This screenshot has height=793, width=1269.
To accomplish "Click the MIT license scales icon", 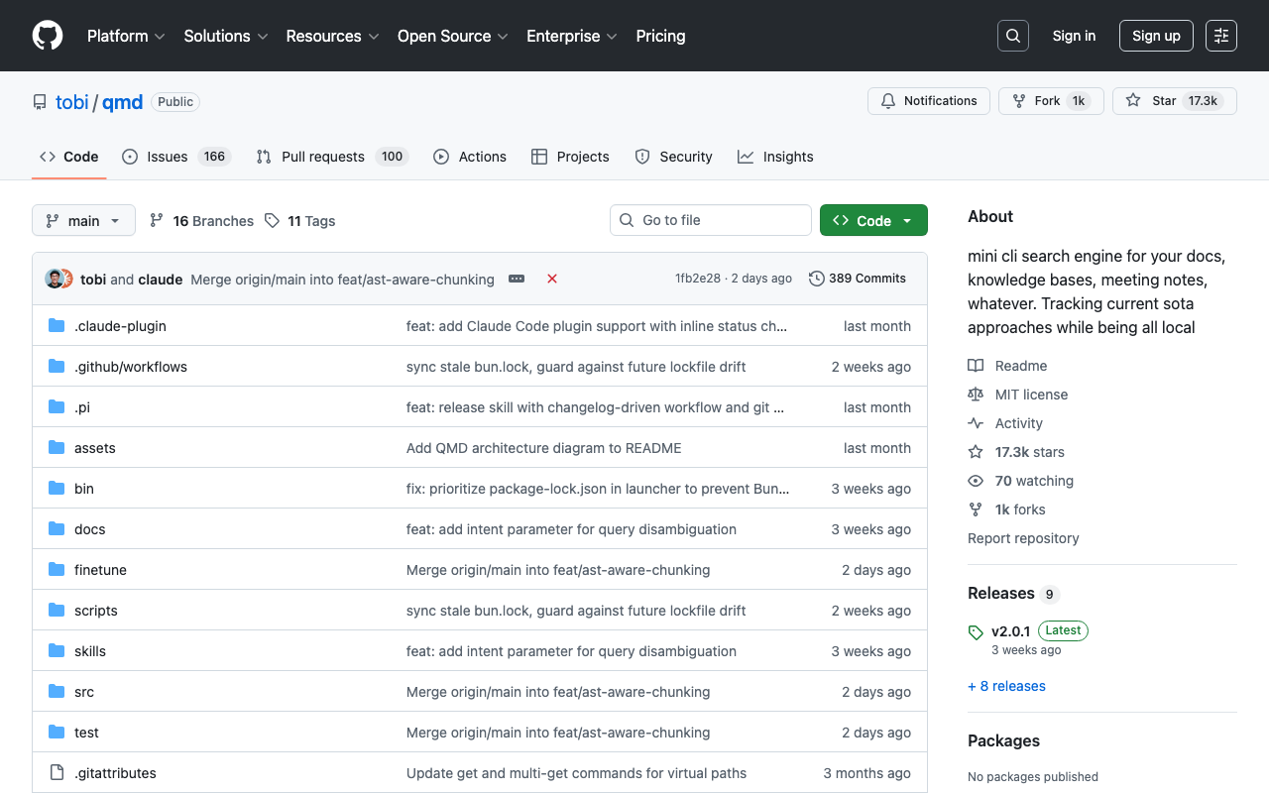I will (x=976, y=394).
